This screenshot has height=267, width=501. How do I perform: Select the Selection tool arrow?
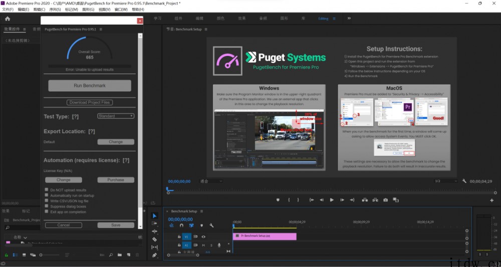point(155,216)
